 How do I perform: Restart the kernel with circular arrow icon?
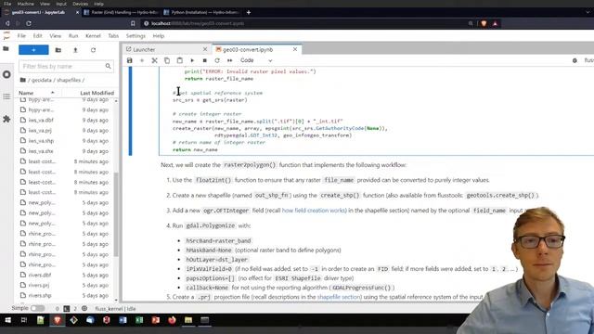(x=217, y=60)
